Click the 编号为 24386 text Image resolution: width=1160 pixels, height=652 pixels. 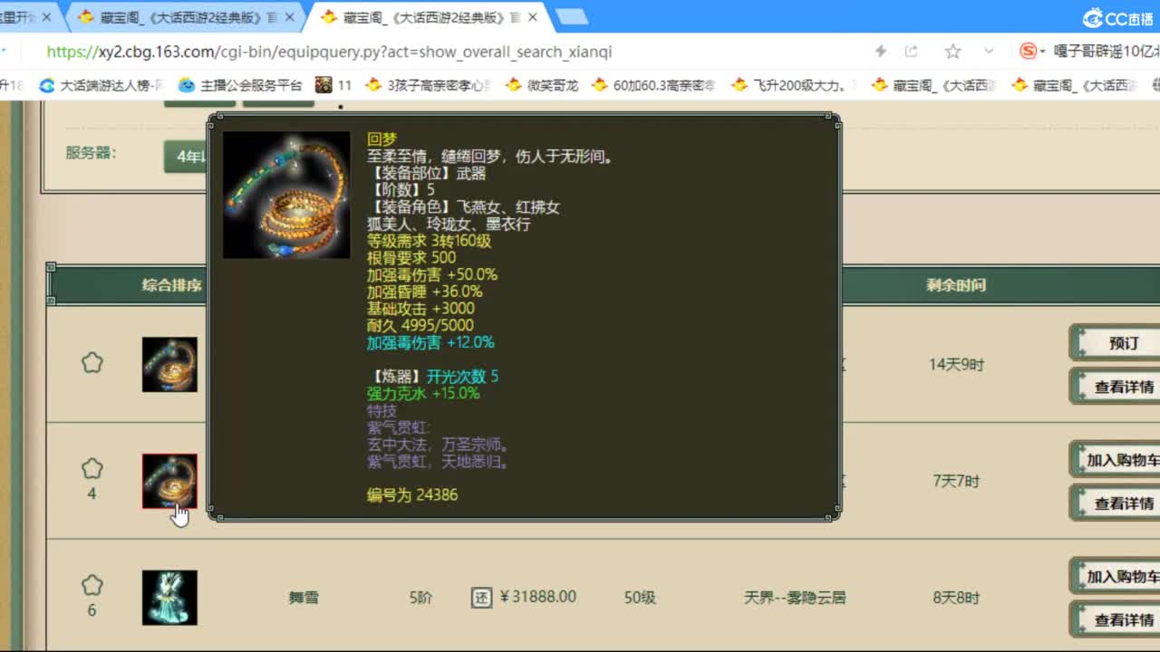tap(412, 495)
